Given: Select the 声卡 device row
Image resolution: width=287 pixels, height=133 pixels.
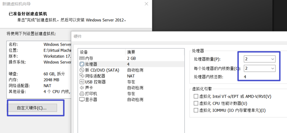Looking at the screenshot, I should (x=131, y=88).
